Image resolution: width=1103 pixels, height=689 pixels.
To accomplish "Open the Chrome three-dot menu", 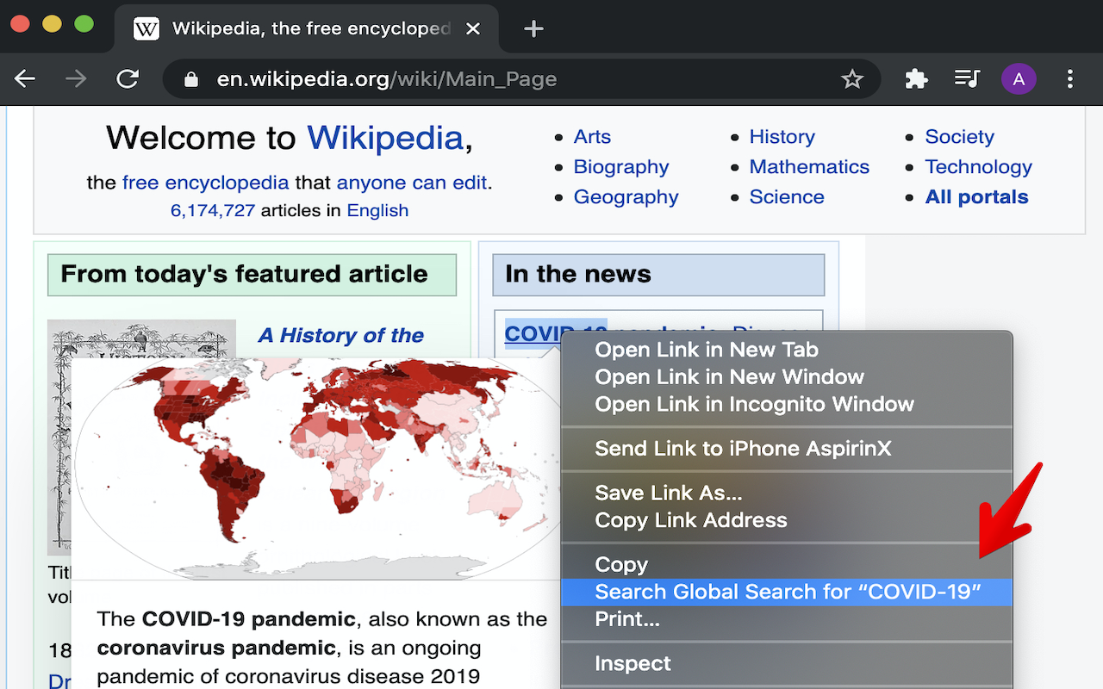I will (1069, 79).
